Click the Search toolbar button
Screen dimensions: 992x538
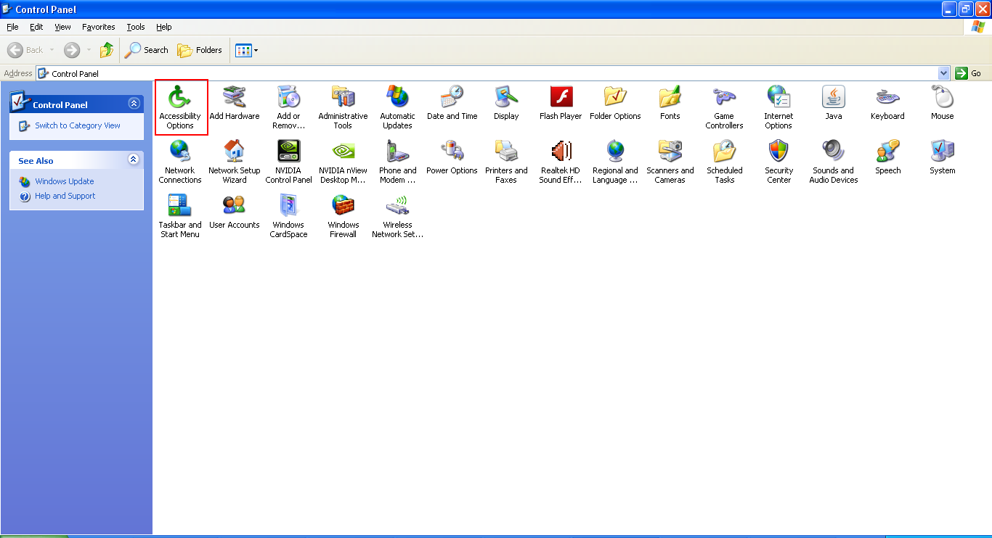tap(147, 50)
